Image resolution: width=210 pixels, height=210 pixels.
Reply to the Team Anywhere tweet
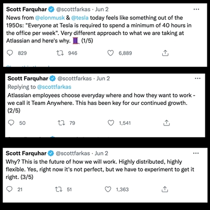[11, 123]
